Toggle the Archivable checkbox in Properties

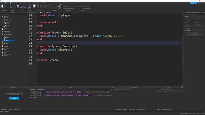(x=195, y=28)
